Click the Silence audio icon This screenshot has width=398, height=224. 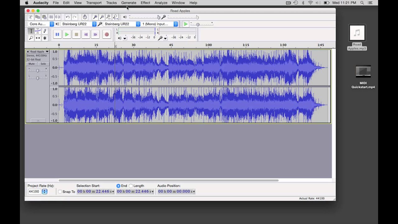click(x=58, y=17)
